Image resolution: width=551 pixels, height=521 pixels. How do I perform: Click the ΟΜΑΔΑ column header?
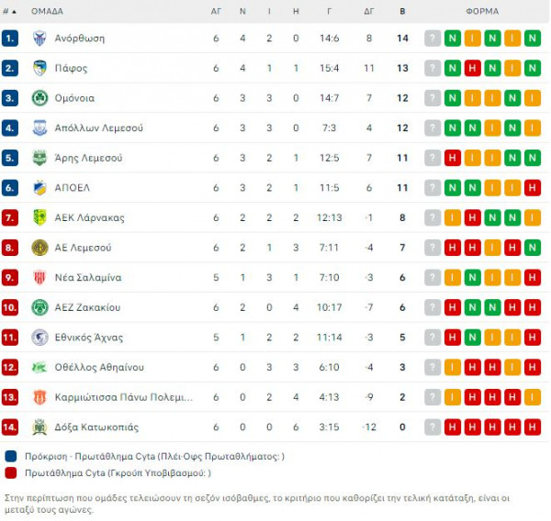pos(47,12)
